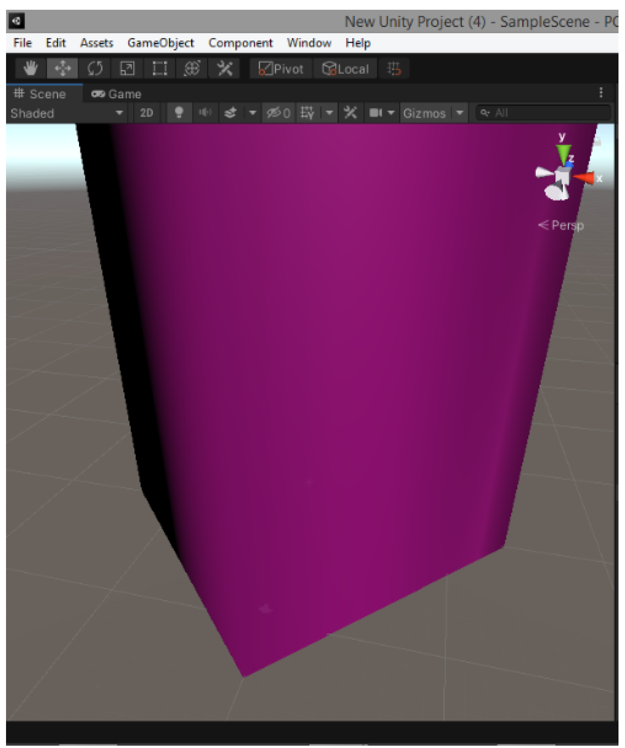Switch to the Game tab
This screenshot has height=748, width=625.
coord(117,94)
